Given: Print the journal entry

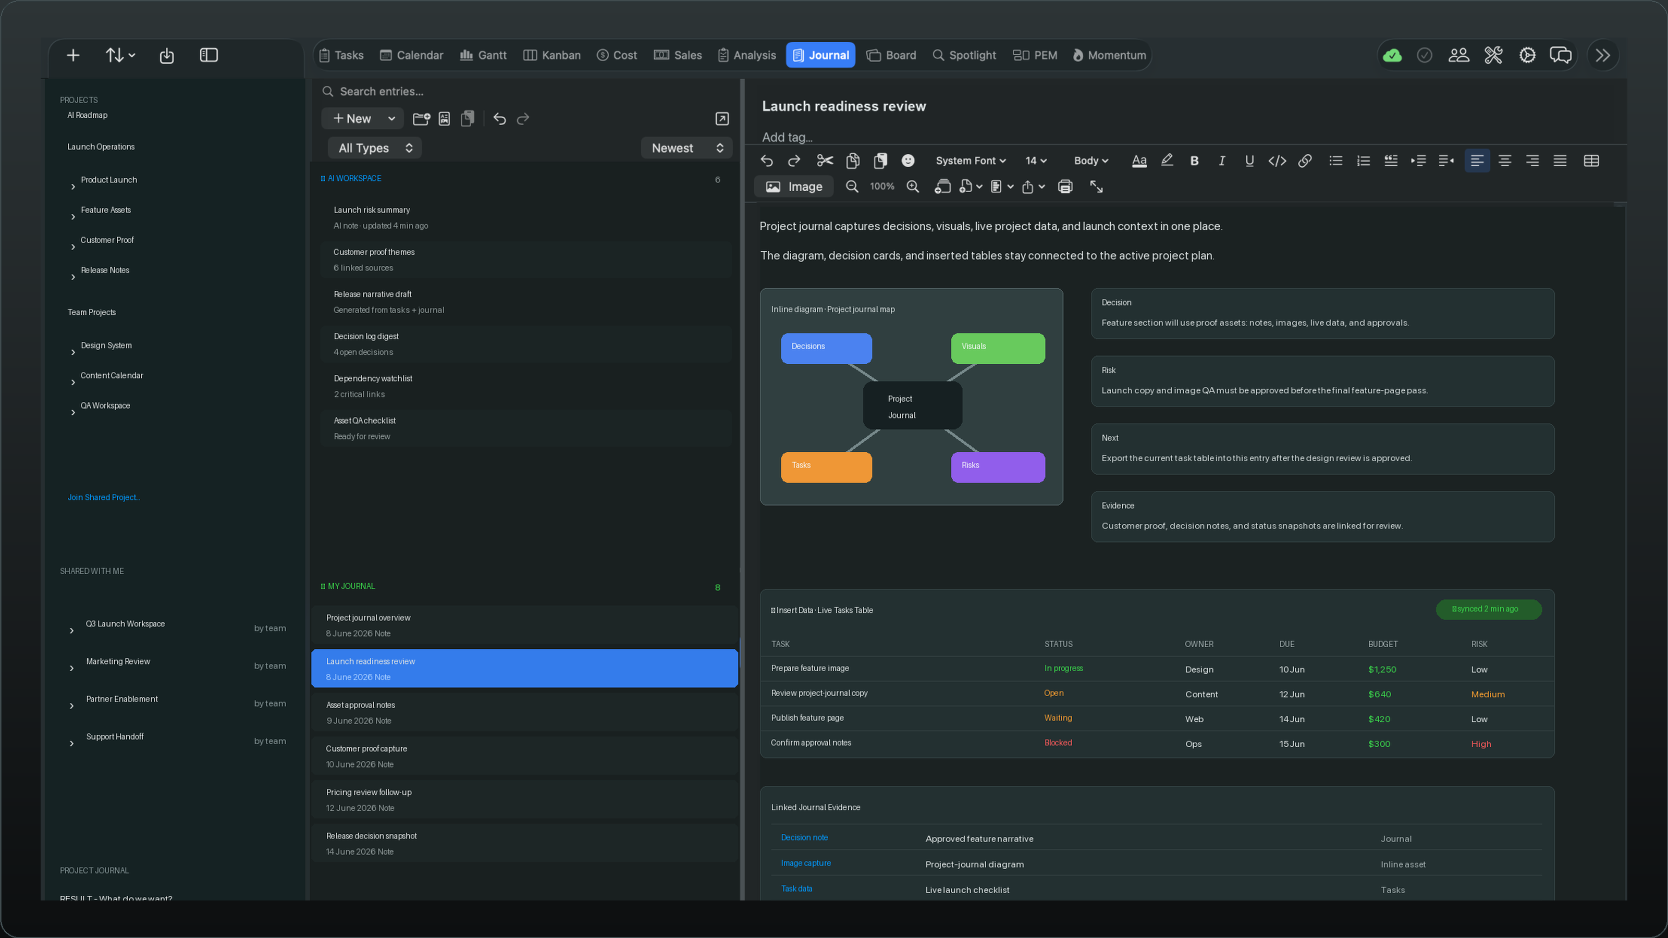Looking at the screenshot, I should 1065,187.
